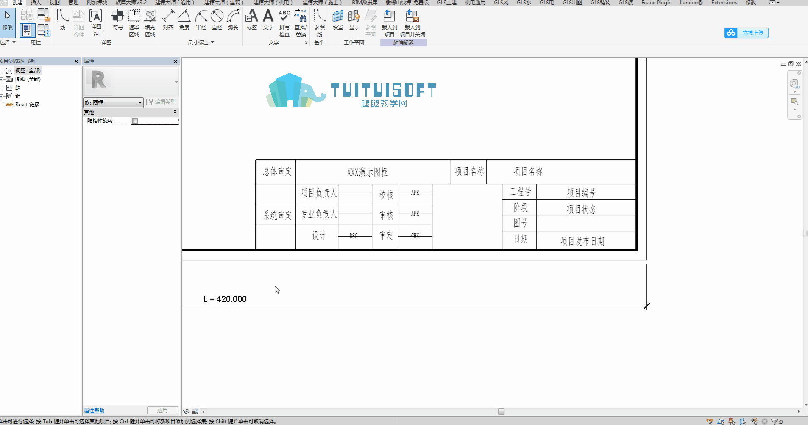Click 载入到项目并关闭 load and close
This screenshot has height=425, width=808.
pyautogui.click(x=412, y=23)
